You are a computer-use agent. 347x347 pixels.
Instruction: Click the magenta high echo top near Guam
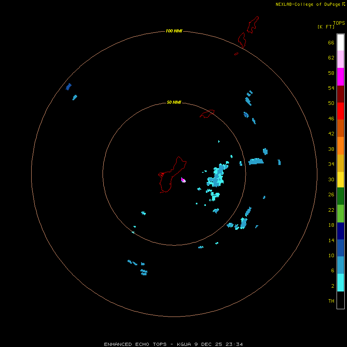[x=183, y=180]
